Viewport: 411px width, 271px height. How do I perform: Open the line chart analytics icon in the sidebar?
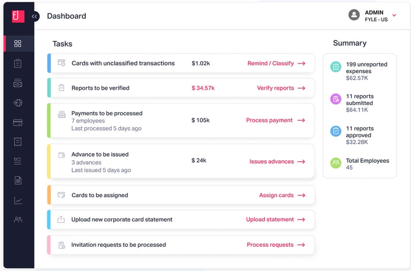(x=18, y=200)
